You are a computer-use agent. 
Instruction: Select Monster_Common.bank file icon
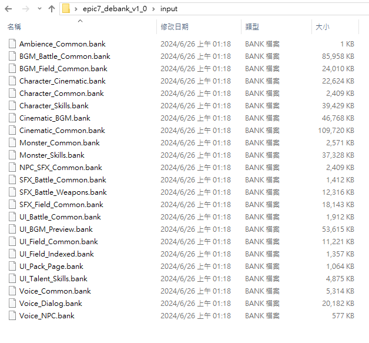point(12,143)
